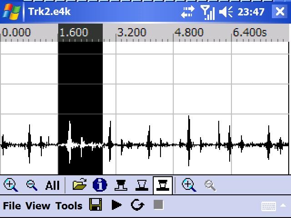Click the 4.800 mark on the time ruler
The height and width of the screenshot is (218, 291).
pyautogui.click(x=189, y=32)
